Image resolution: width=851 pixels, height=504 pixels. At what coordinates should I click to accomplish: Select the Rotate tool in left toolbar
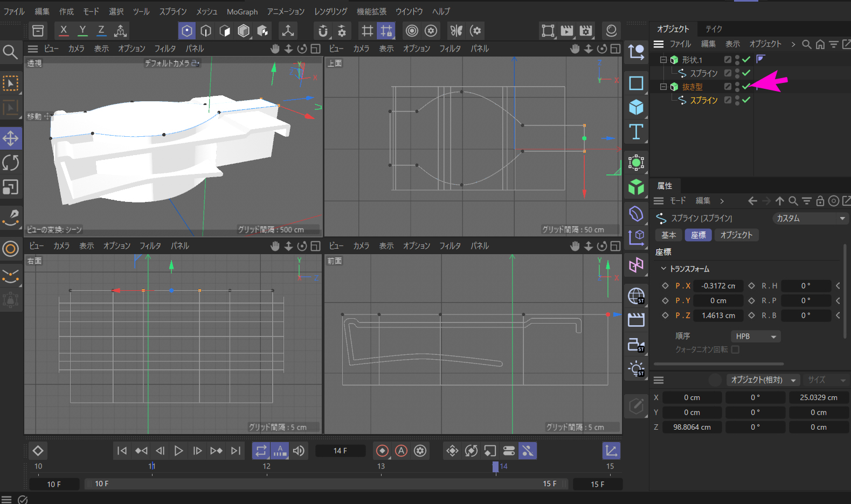pyautogui.click(x=11, y=163)
